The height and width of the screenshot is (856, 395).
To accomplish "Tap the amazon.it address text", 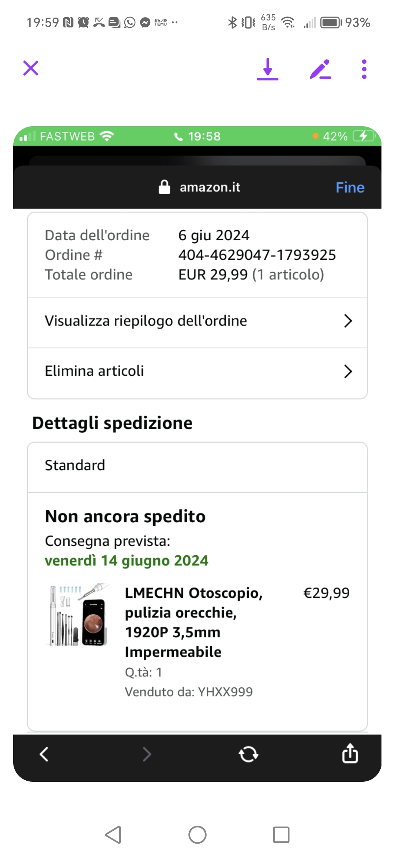I will (x=210, y=187).
